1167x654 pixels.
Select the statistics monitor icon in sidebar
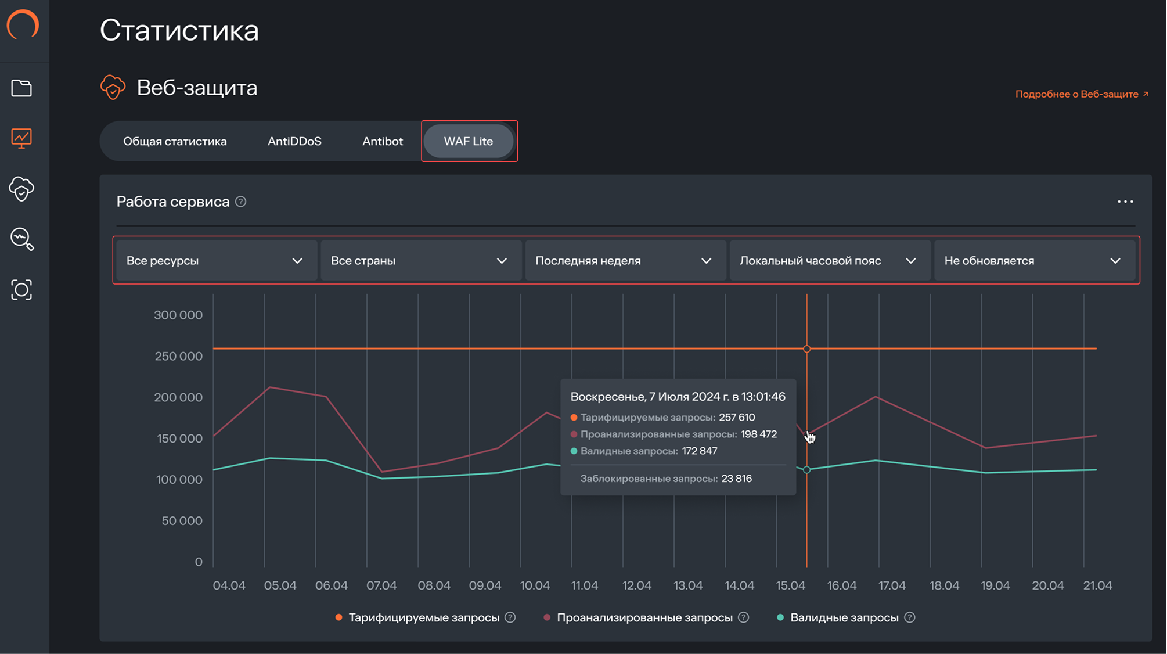[21, 138]
